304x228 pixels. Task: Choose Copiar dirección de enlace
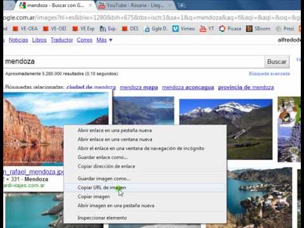tap(145, 167)
